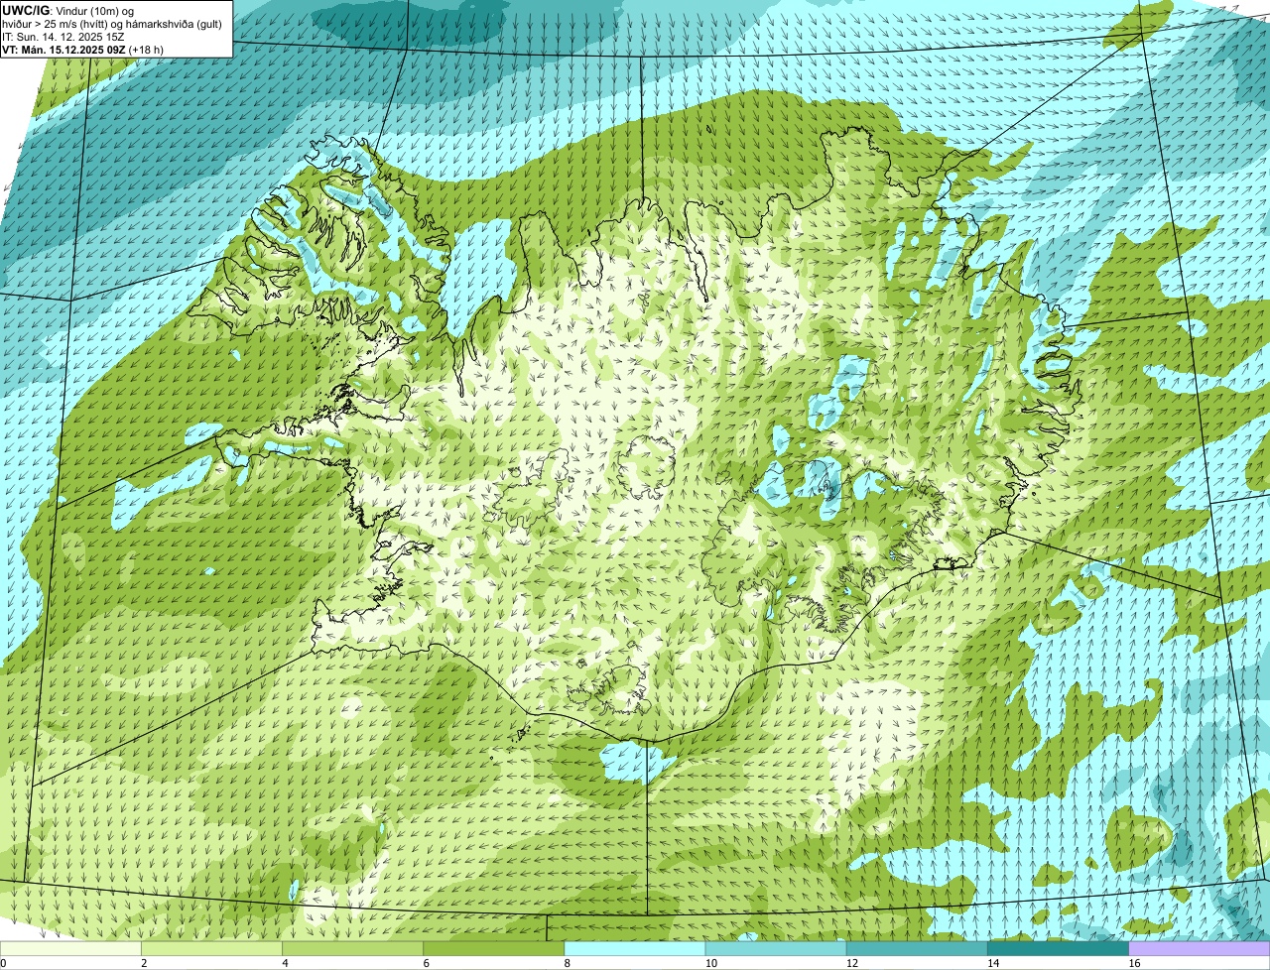This screenshot has width=1270, height=970.
Task: Click the 0–2 m/s pale legend swatch
Action: tap(70, 949)
